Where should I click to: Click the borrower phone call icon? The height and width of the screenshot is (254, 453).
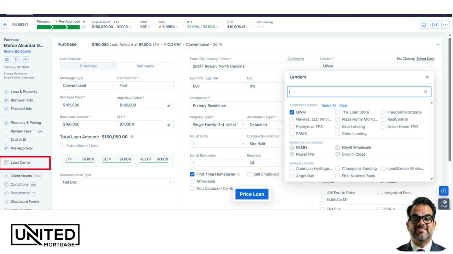pos(16,60)
